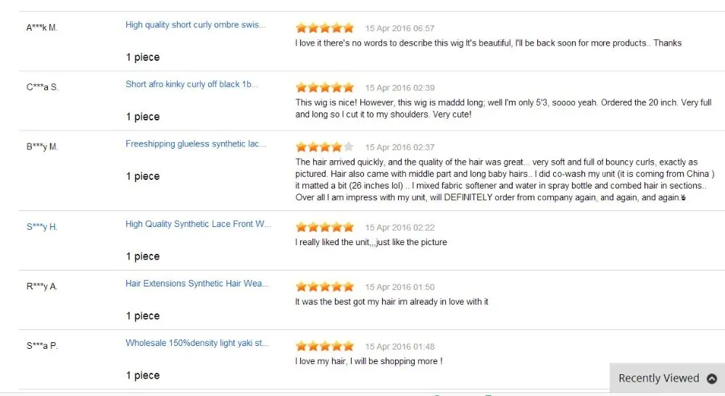Open High Quality Synthetic Lace Front link
Image resolution: width=725 pixels, height=396 pixels.
click(x=198, y=224)
